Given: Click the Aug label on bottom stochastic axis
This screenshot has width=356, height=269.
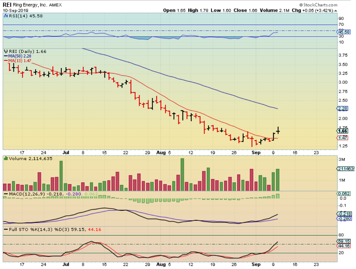Looking at the screenshot, I should coord(161,264).
